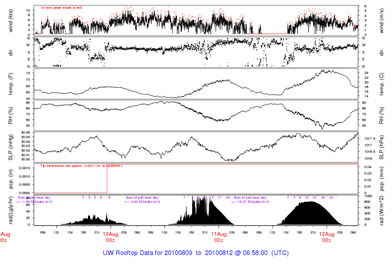Click the '10 min. peak winds in red' legend

click(61, 8)
